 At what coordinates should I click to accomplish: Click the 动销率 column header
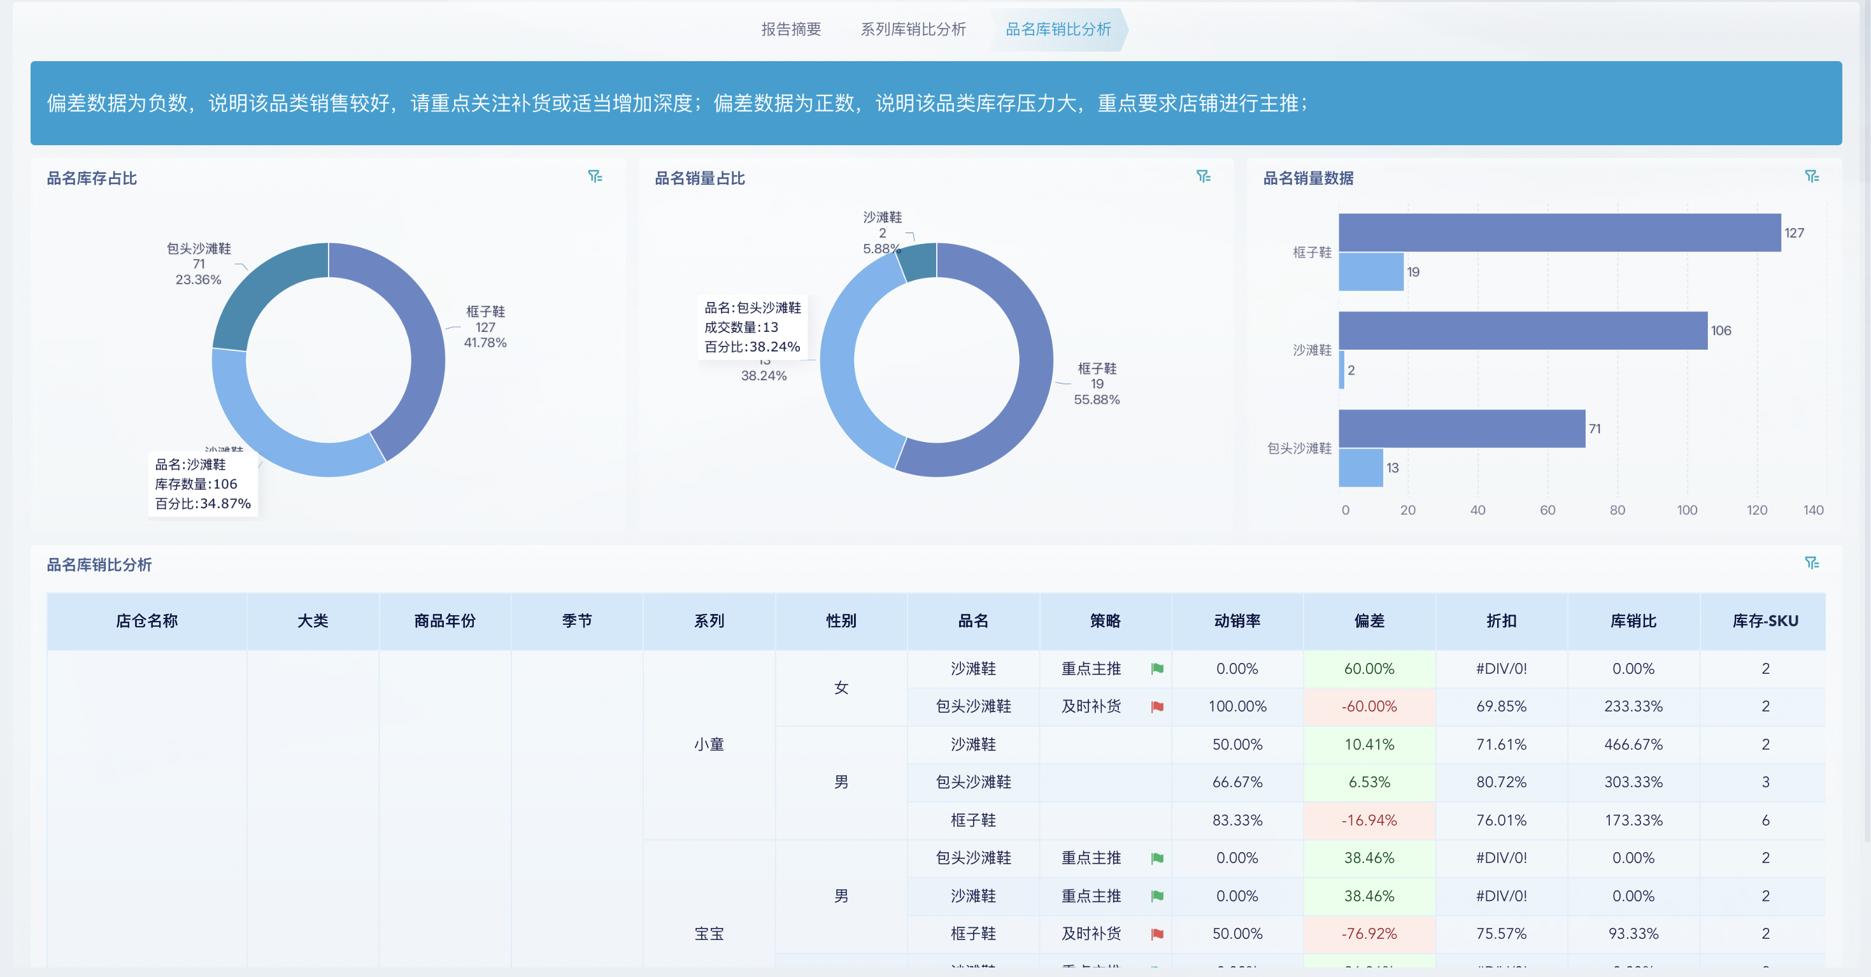click(1239, 621)
